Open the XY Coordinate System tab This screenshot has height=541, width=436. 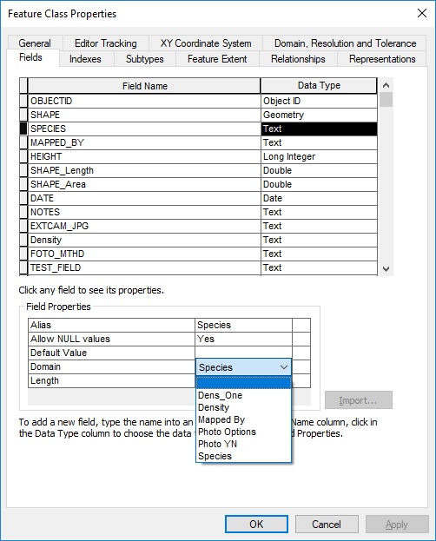coord(206,43)
